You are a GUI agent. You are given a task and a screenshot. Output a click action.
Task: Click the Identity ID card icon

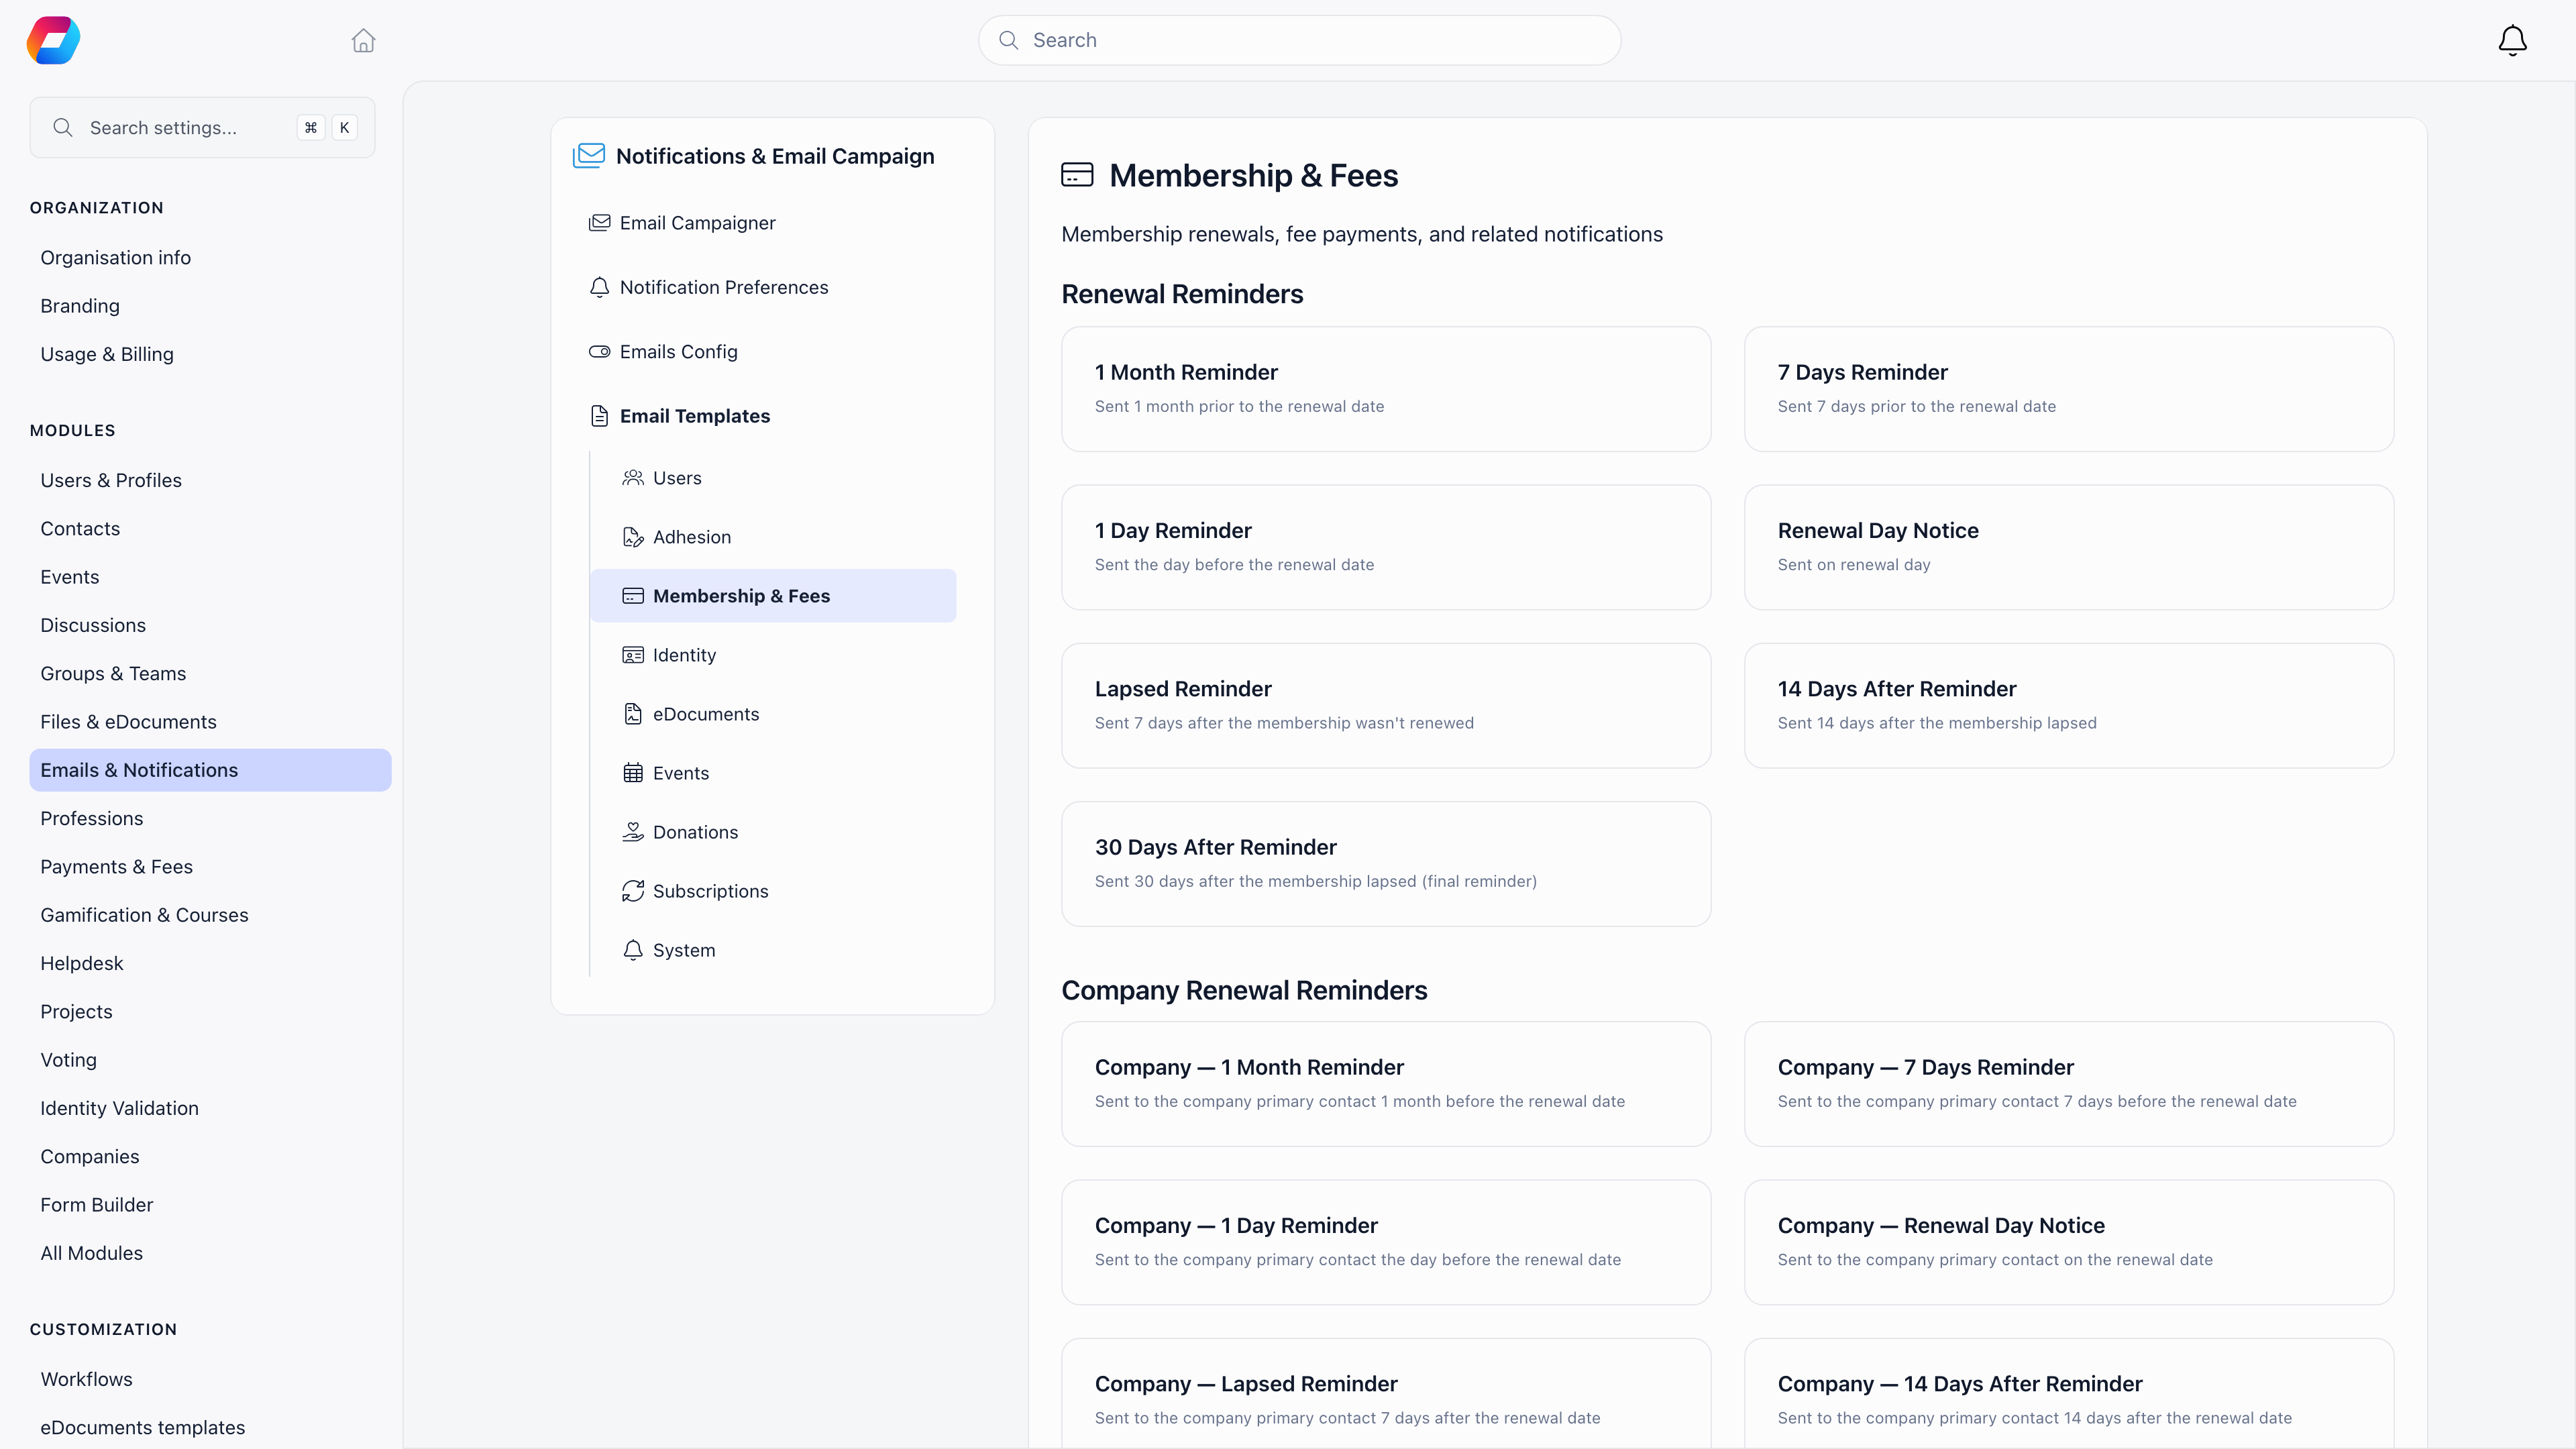[632, 655]
